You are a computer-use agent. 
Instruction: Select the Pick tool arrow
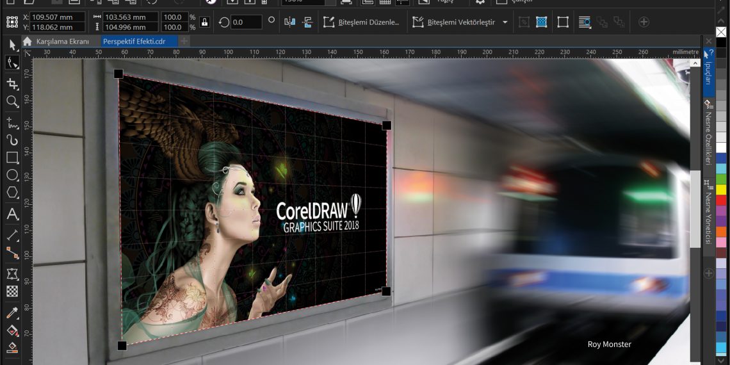[x=12, y=45]
